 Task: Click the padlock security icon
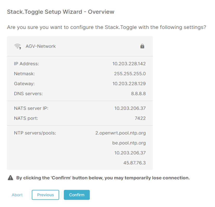tap(142, 46)
